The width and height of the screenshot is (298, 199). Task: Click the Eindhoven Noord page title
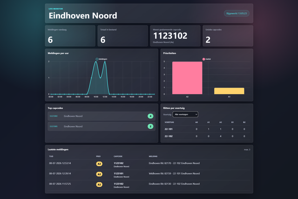pyautogui.click(x=83, y=15)
